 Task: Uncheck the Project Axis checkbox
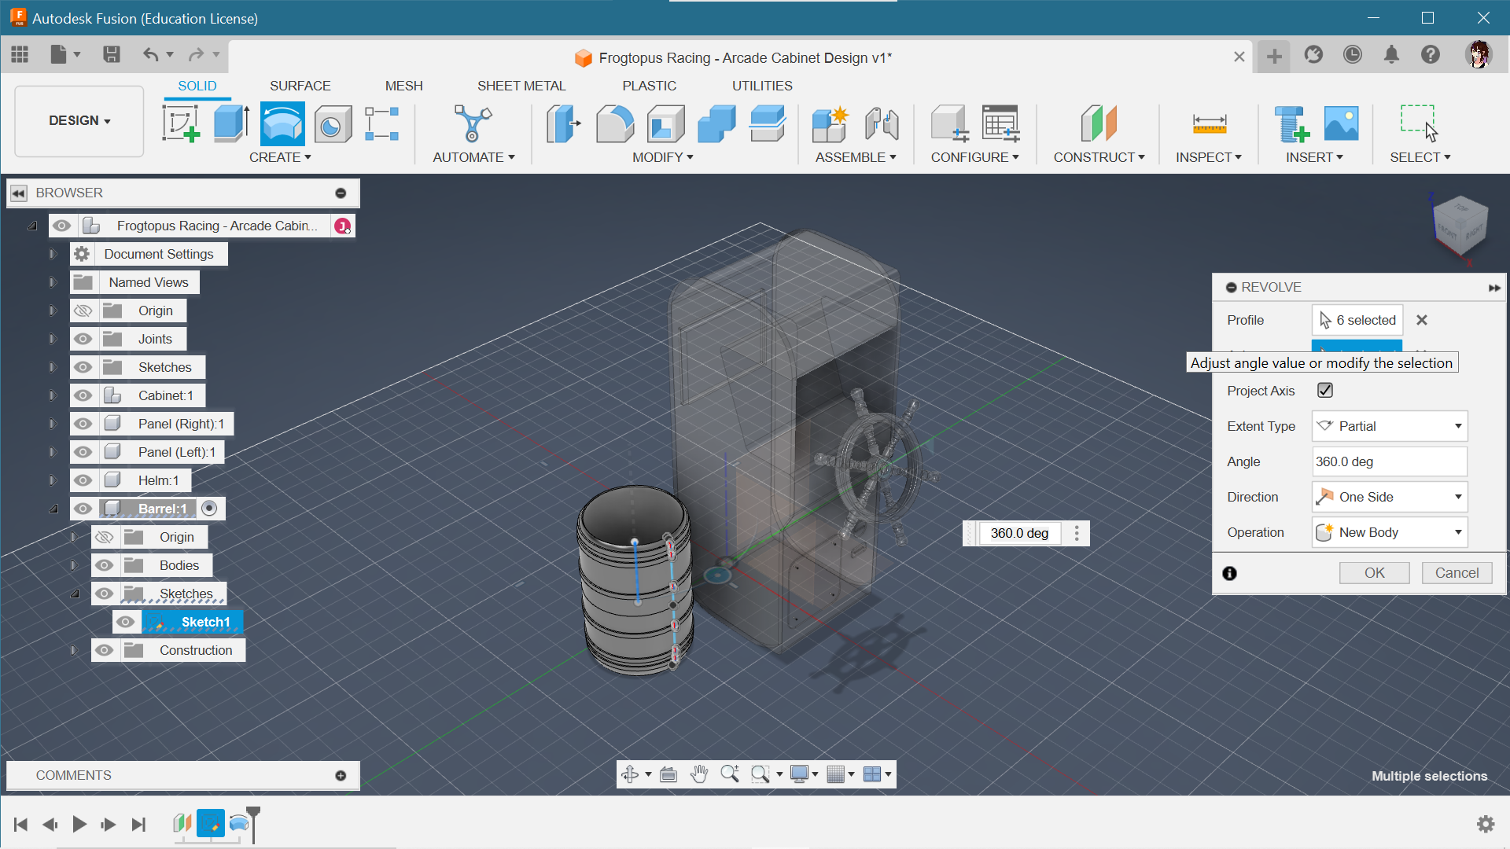(x=1325, y=390)
